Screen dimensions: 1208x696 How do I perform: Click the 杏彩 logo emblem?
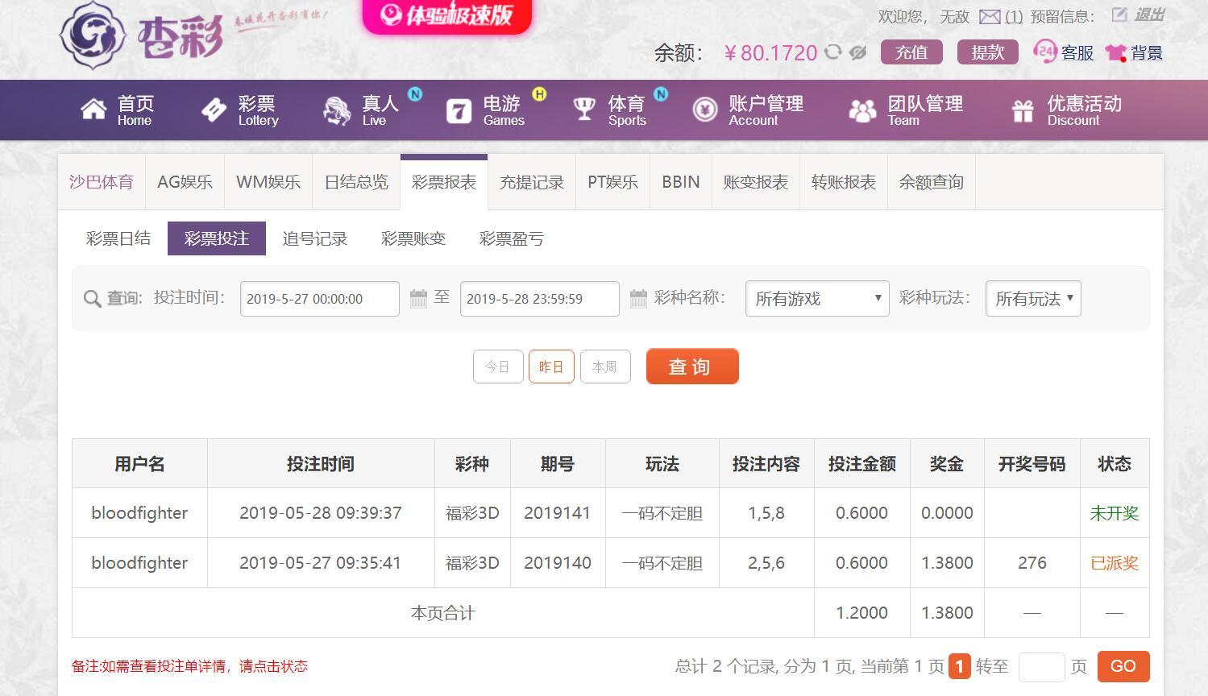(93, 35)
